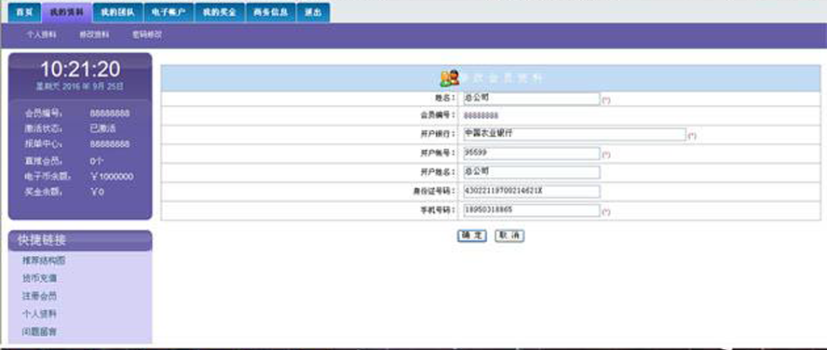This screenshot has width=827, height=350.
Task: Click the 开户姓名 input field
Action: [531, 172]
